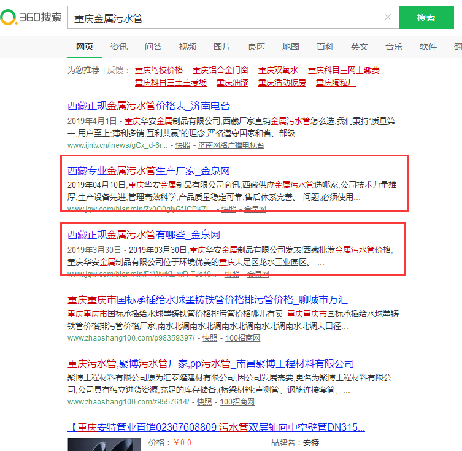
Task: Open 快照 for the z9557614 result
Action: tap(204, 402)
